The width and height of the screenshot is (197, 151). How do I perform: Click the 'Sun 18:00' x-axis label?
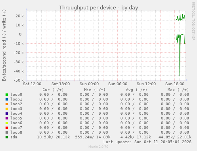coord(175,84)
